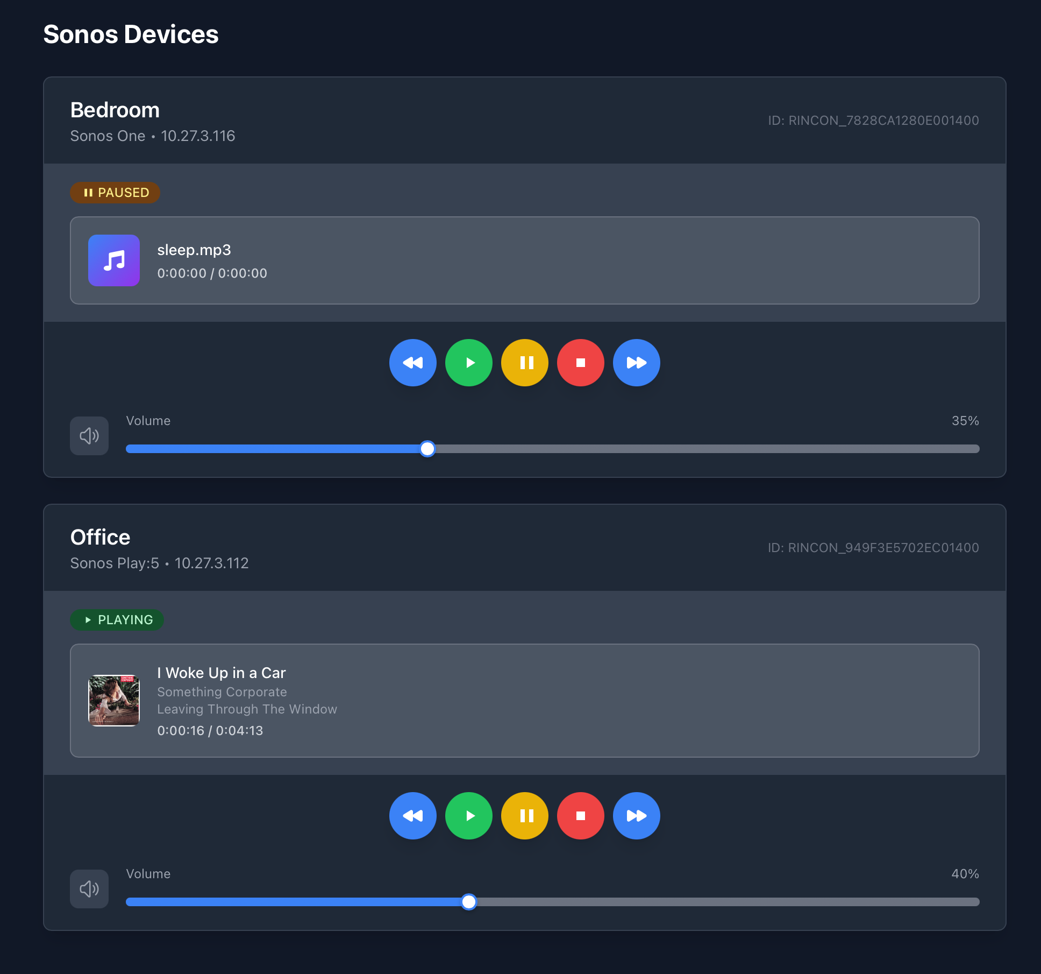Click the sleep.mp3 music note icon
Image resolution: width=1041 pixels, height=974 pixels.
tap(114, 260)
